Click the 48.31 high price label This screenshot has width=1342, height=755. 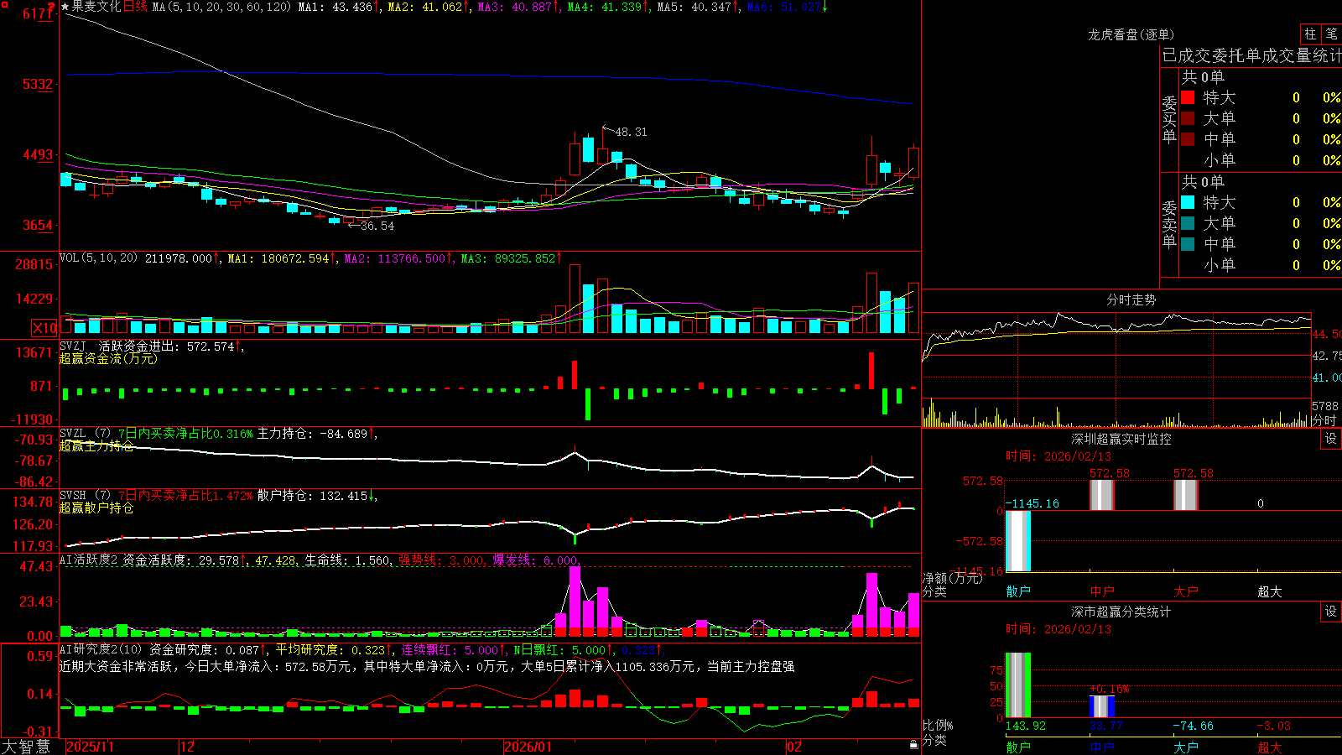point(631,132)
